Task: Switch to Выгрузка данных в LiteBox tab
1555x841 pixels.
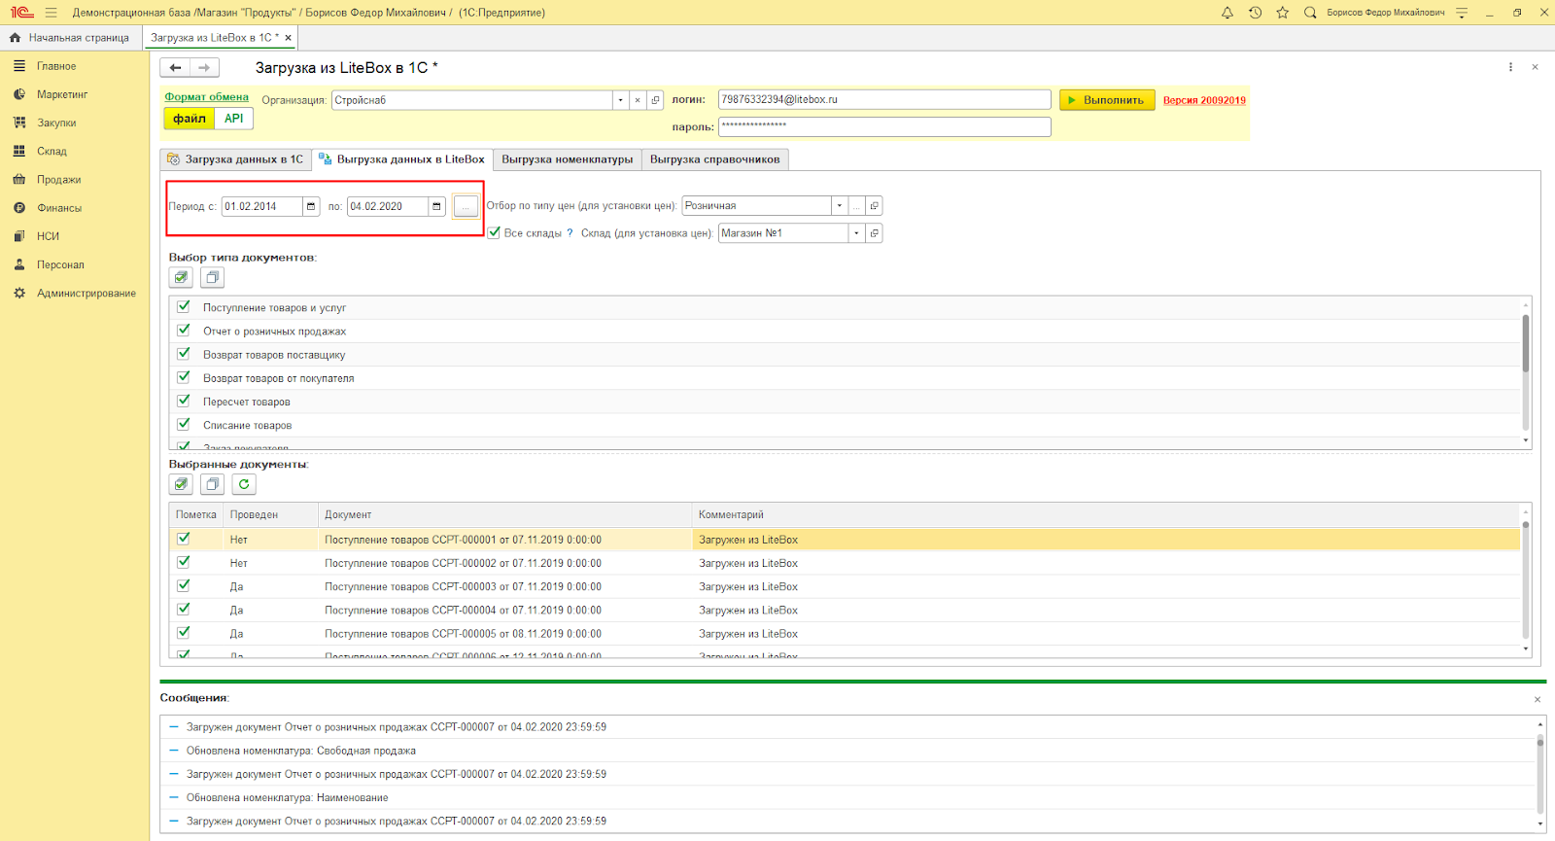Action: [402, 159]
